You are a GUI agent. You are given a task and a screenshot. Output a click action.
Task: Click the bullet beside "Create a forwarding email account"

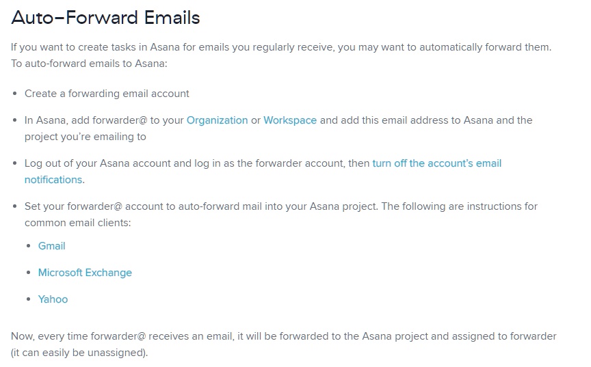tap(15, 94)
